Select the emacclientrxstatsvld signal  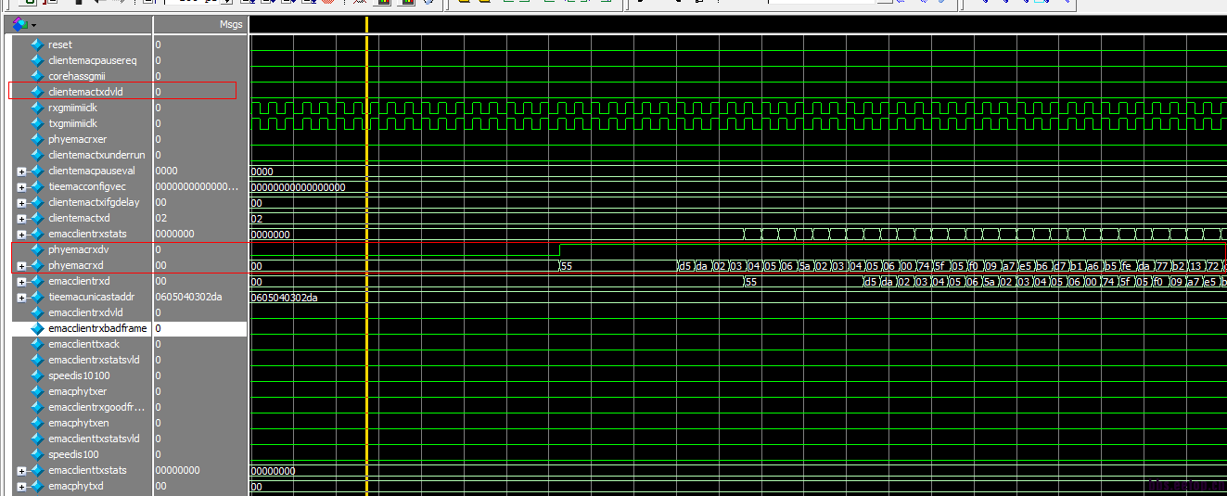pos(94,360)
